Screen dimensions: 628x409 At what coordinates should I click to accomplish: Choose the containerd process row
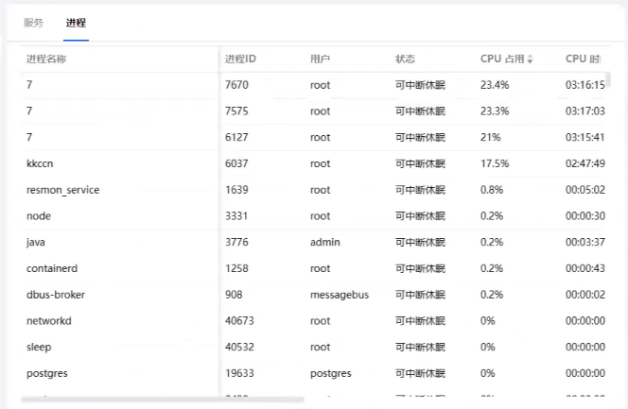coord(52,268)
